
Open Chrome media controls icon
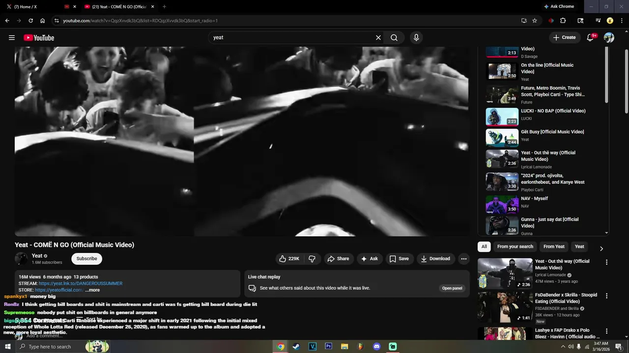pos(598,21)
